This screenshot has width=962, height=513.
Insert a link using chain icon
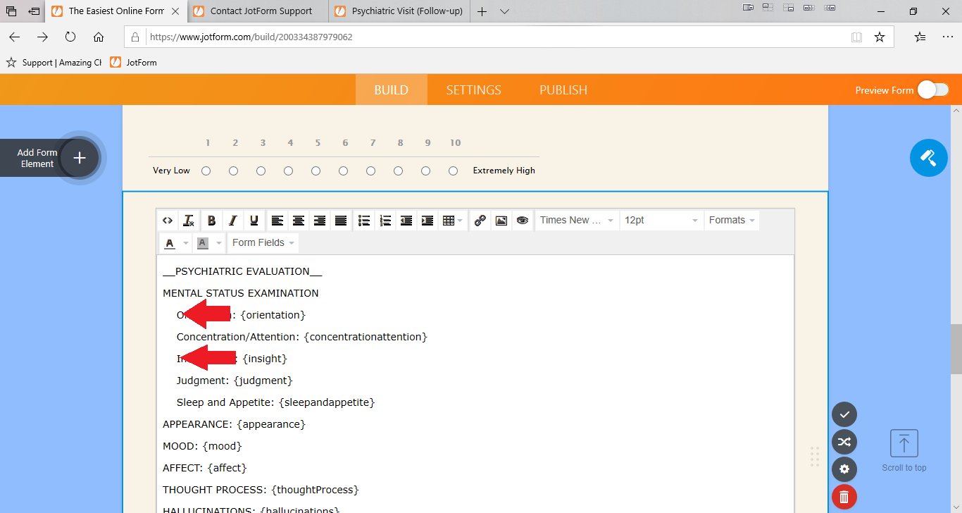480,221
